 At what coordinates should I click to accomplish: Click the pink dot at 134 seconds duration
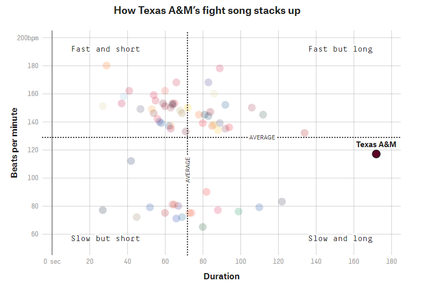point(305,133)
